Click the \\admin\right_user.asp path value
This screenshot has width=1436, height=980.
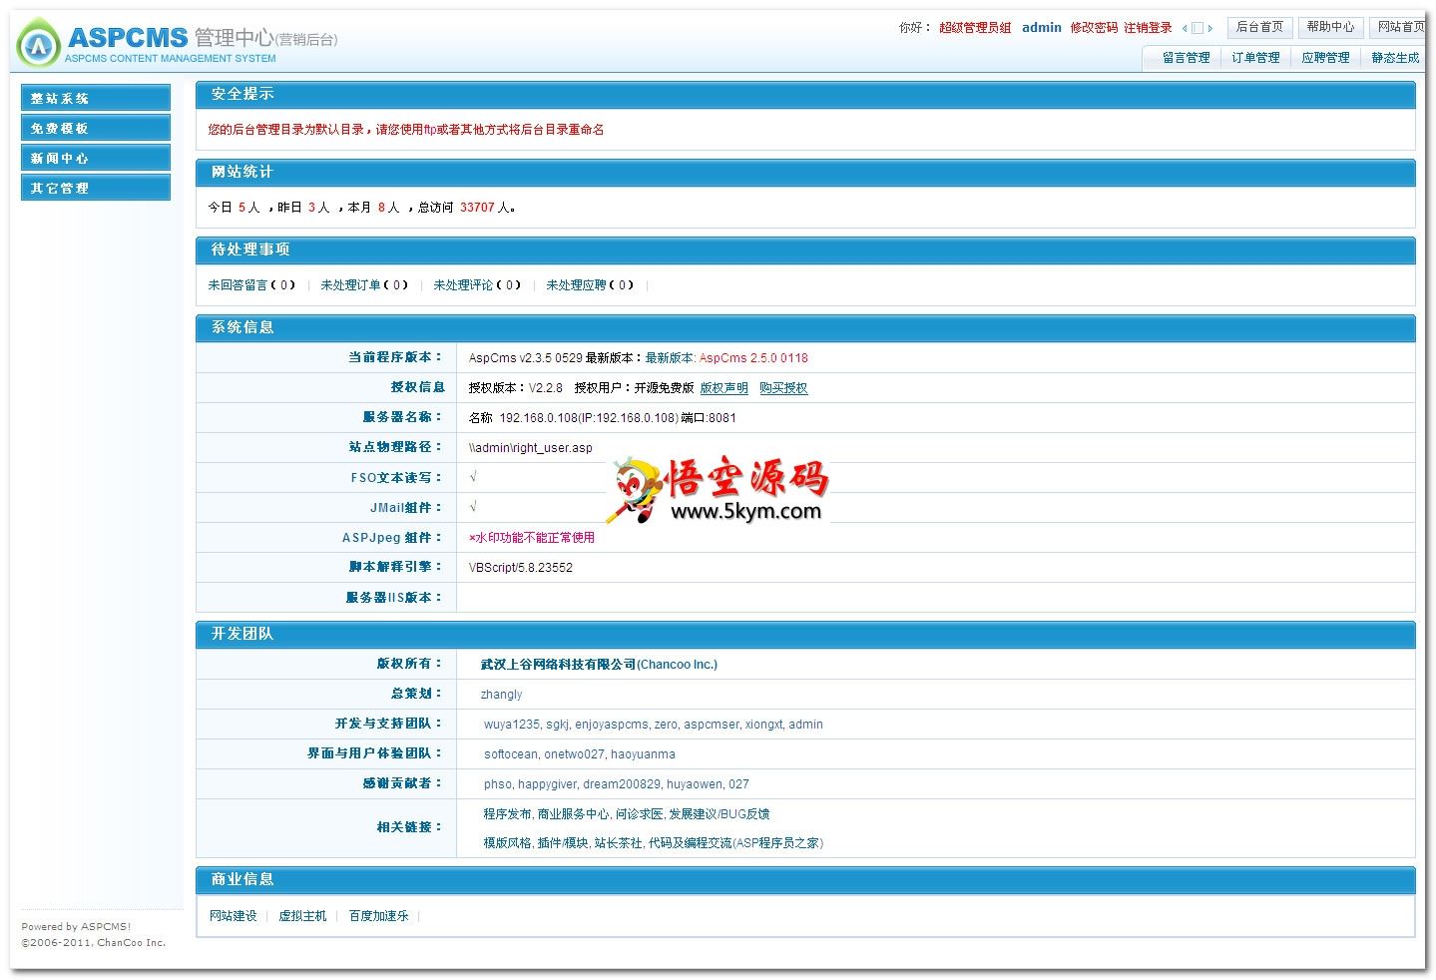(530, 448)
